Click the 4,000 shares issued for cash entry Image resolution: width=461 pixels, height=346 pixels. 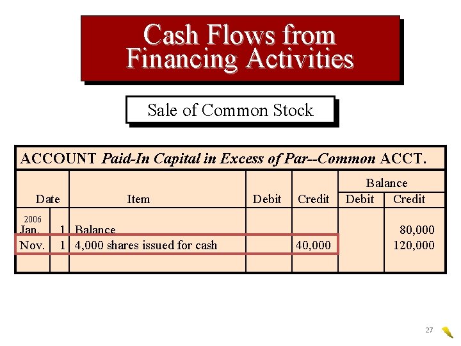click(146, 245)
